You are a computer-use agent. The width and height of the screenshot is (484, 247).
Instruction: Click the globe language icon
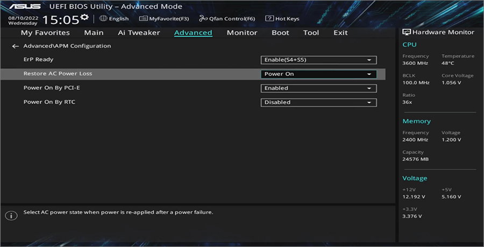tap(103, 18)
